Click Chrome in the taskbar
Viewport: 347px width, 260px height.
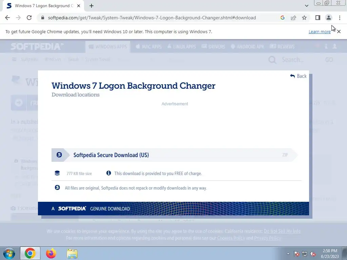(x=30, y=253)
